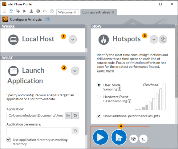
Task: Click the Intel VTune Profiler title bar icon
Action: click(x=4, y=4)
